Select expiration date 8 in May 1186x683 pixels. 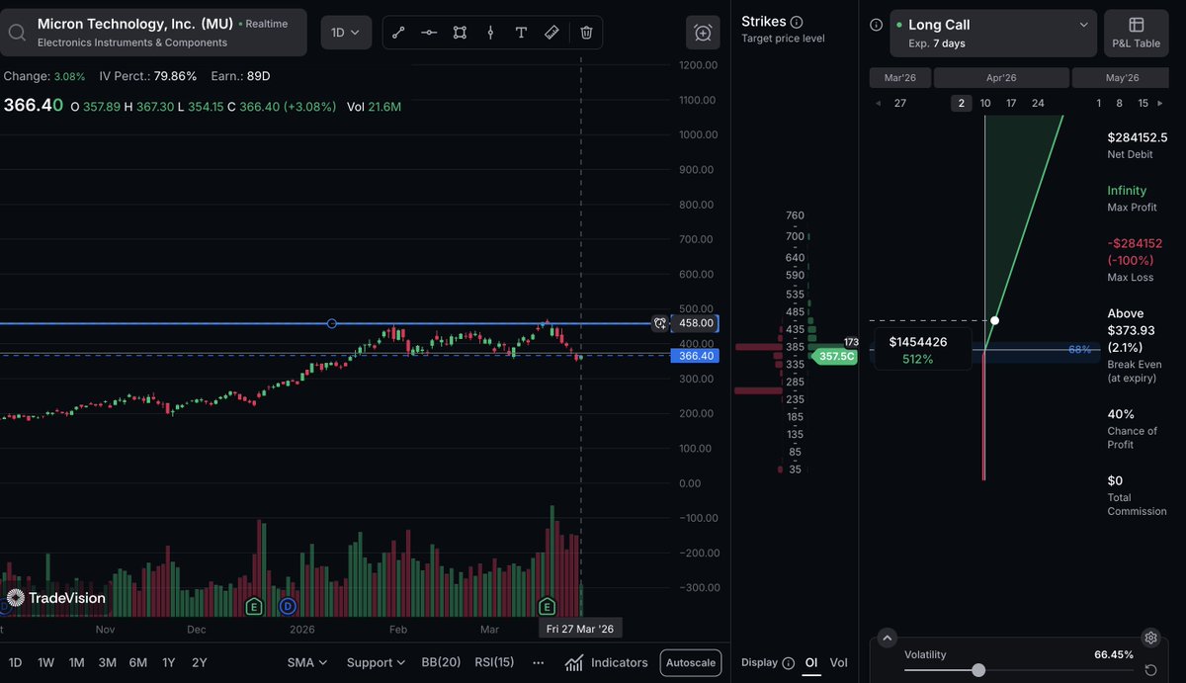(1119, 103)
